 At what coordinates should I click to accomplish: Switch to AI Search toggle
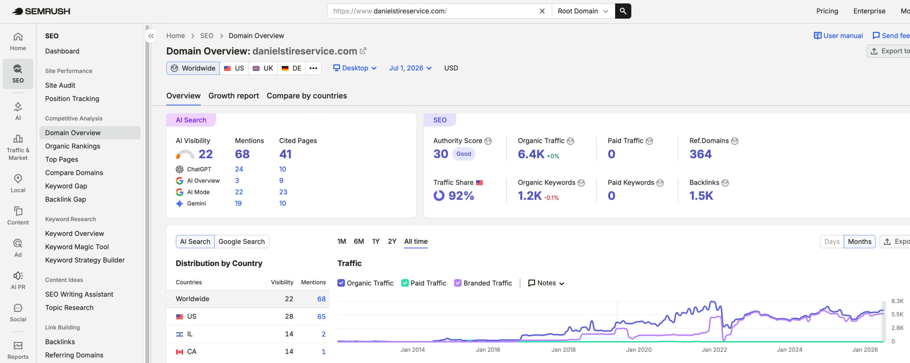tap(195, 242)
